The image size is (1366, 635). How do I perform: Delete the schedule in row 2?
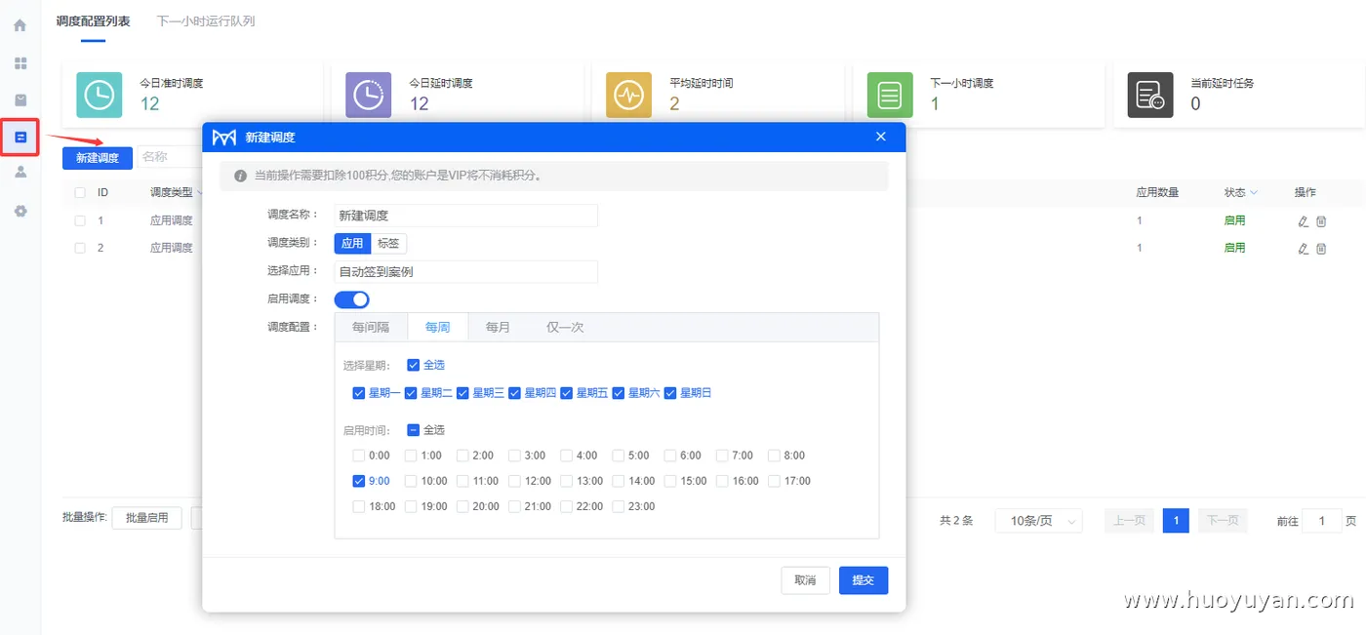tap(1321, 249)
